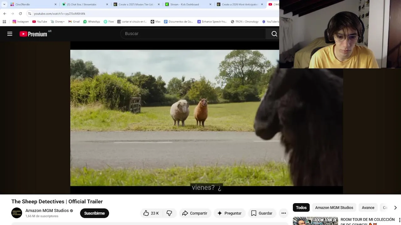
Task: Save video with Guardar button
Action: [x=262, y=213]
